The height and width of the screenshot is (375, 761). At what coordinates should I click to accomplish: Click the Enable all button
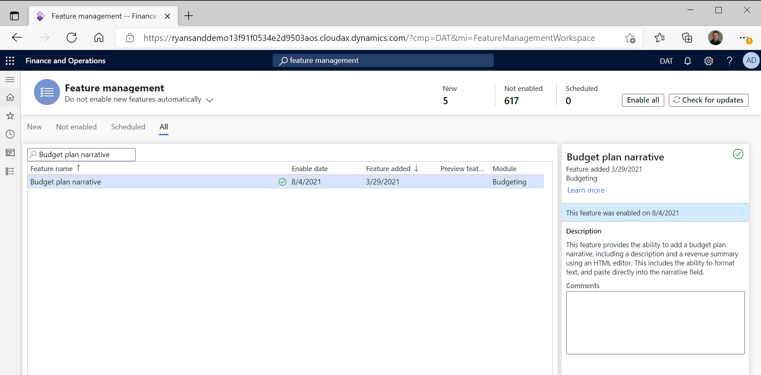[x=643, y=100]
